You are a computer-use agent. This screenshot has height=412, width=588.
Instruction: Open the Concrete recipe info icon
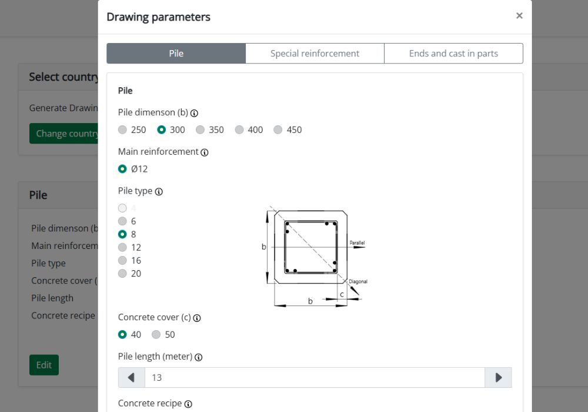click(x=188, y=404)
